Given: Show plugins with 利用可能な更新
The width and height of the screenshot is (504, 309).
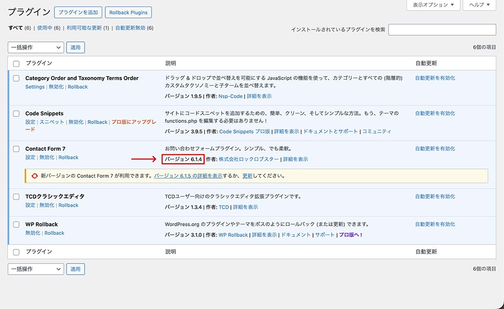Looking at the screenshot, I should coord(84,28).
